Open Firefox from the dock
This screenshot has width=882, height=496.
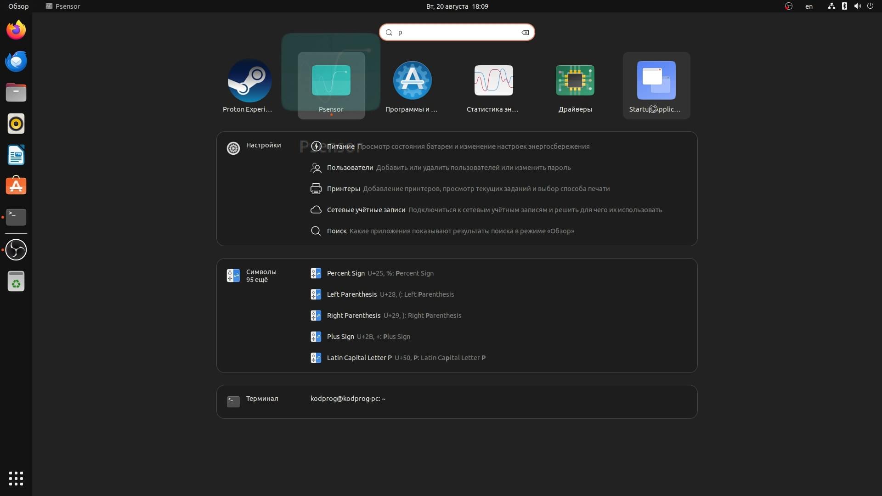[16, 30]
